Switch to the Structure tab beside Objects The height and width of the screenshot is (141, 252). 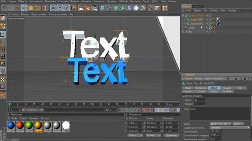pos(198,7)
